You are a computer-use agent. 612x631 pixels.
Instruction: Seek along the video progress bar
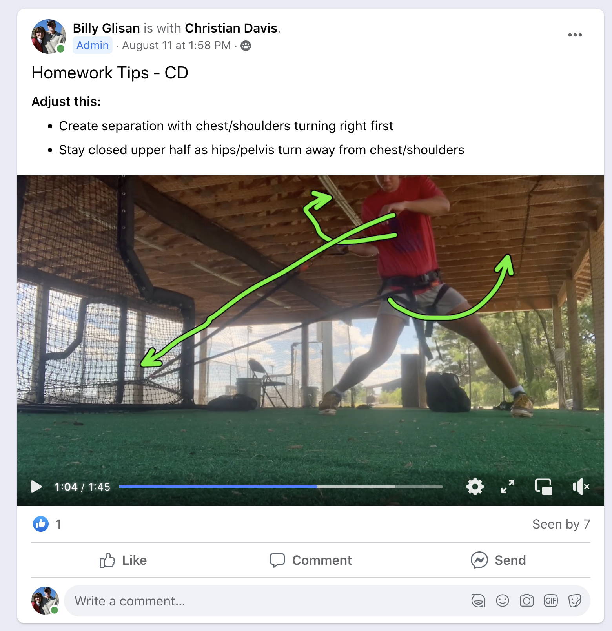coord(280,487)
